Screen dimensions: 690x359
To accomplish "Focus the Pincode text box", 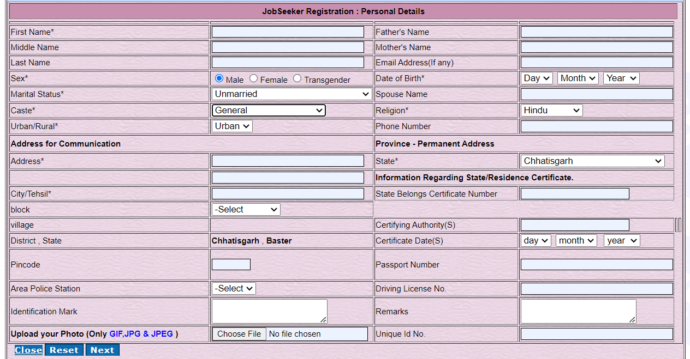I will pos(231,265).
